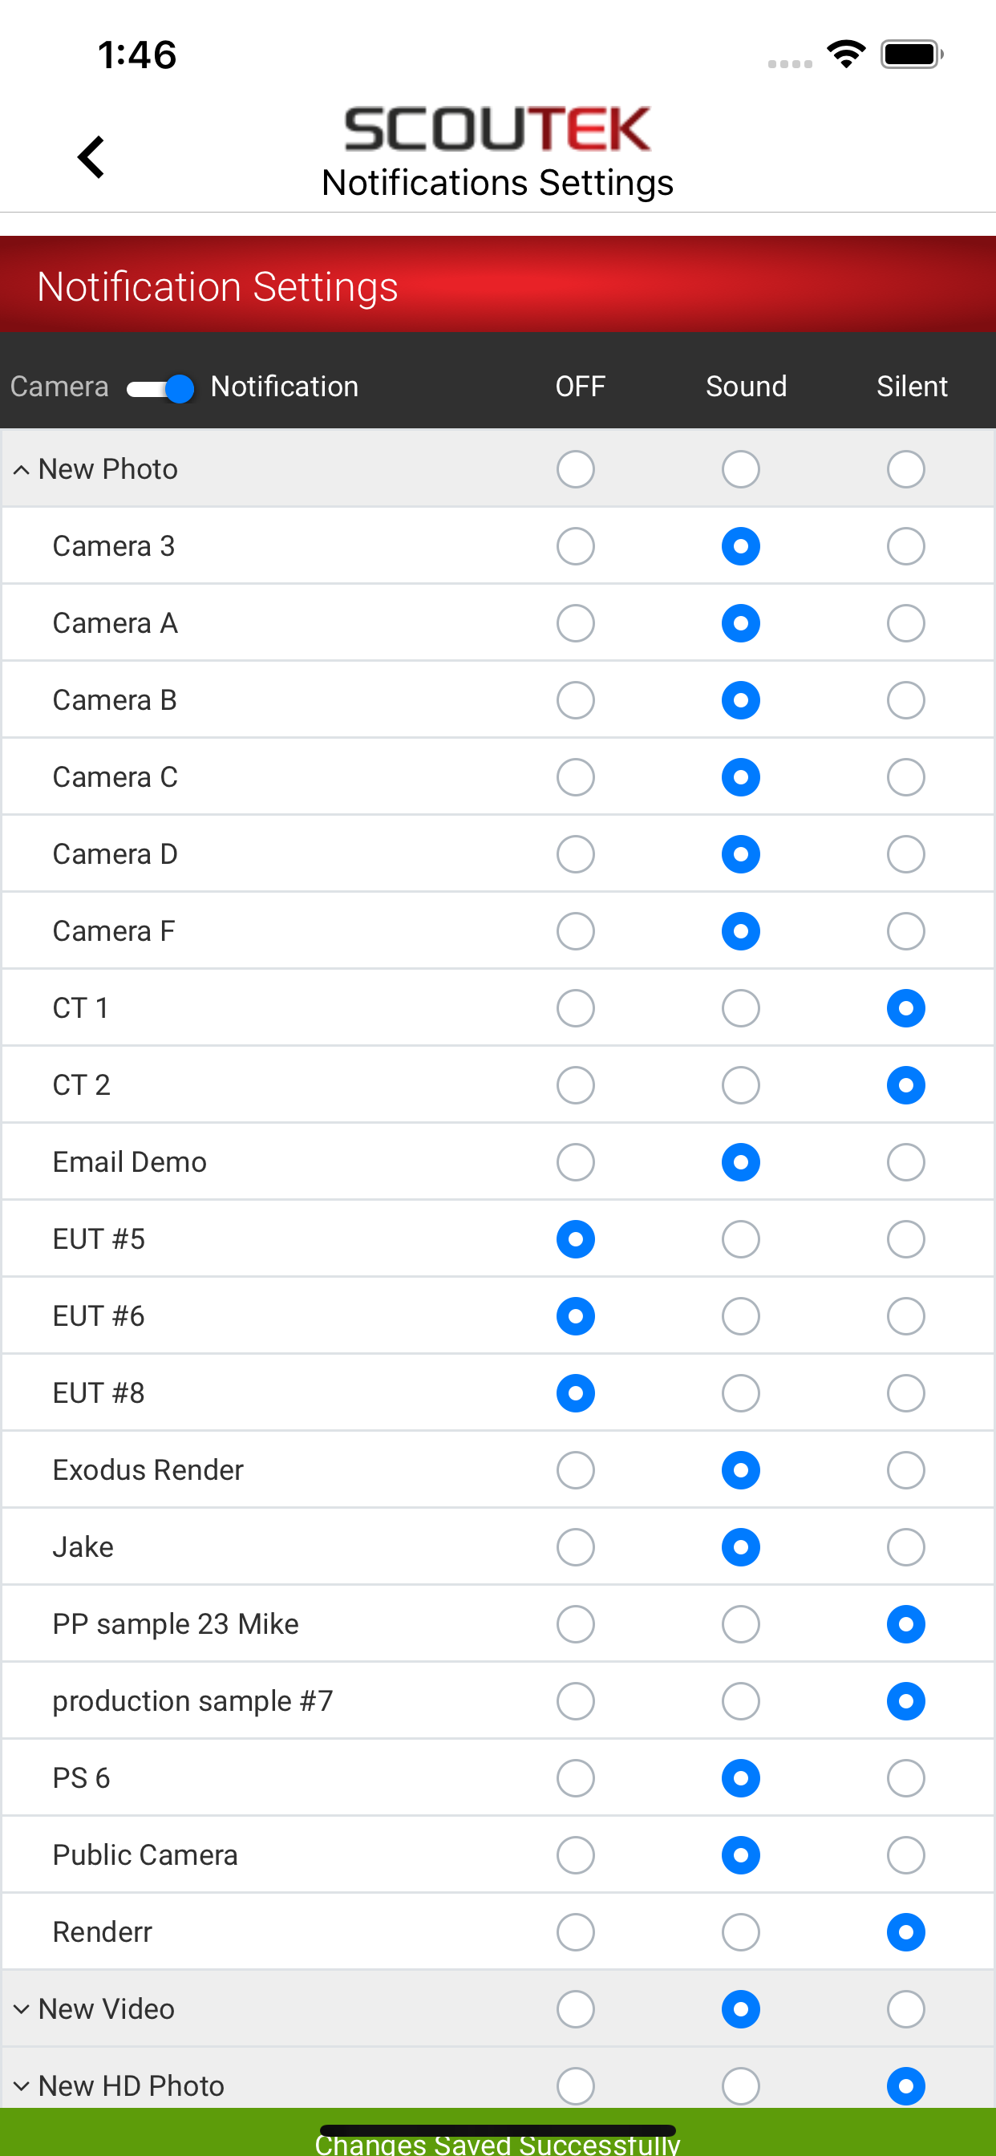Tap the Changes Saved Successfully banner
Viewport: 996px width, 2156px height.
(x=498, y=2133)
